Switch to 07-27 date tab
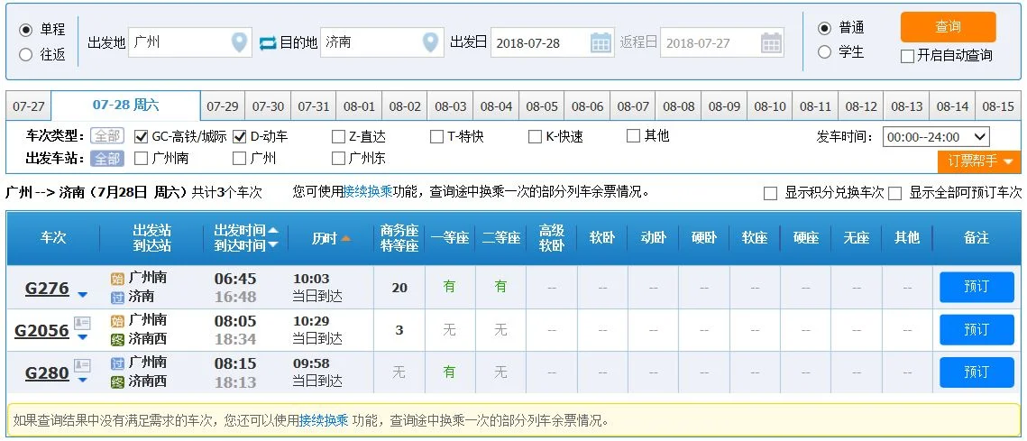This screenshot has width=1027, height=441. (29, 106)
